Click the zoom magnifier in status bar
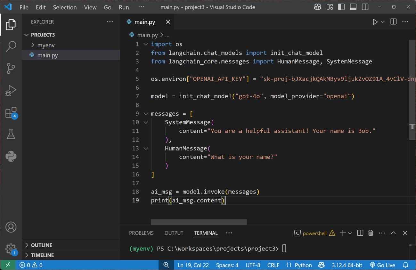The width and height of the screenshot is (416, 270). (x=166, y=265)
